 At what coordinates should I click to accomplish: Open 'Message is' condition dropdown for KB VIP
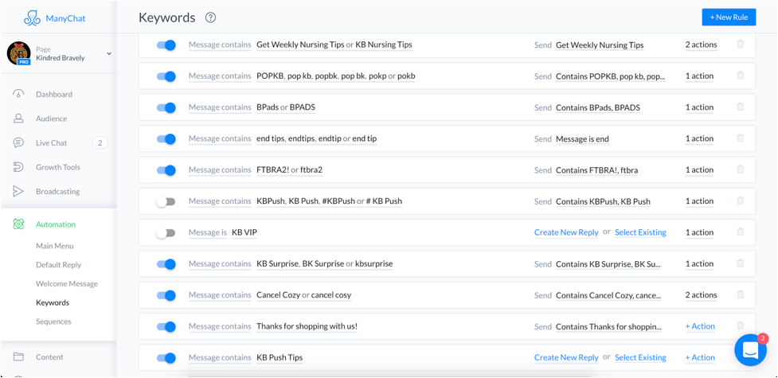[x=207, y=232]
